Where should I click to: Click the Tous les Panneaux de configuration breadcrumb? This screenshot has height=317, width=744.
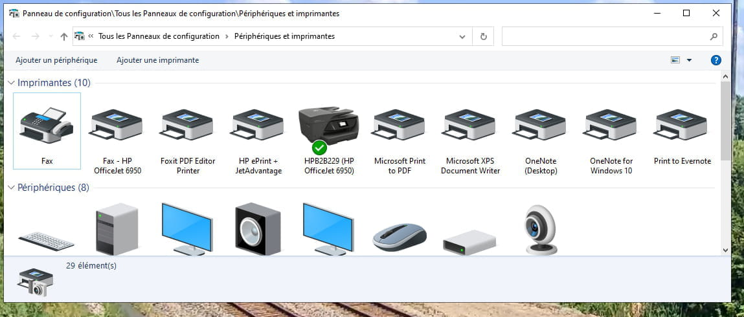point(159,36)
